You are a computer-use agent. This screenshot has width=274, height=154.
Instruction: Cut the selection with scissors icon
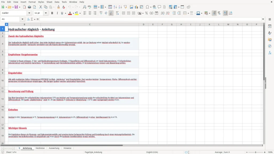point(41,7)
